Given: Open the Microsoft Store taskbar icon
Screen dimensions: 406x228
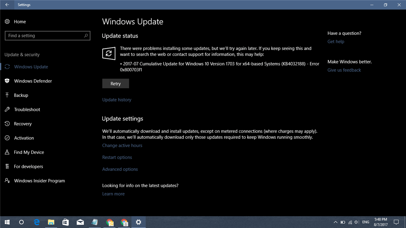Looking at the screenshot, I should tap(65, 222).
